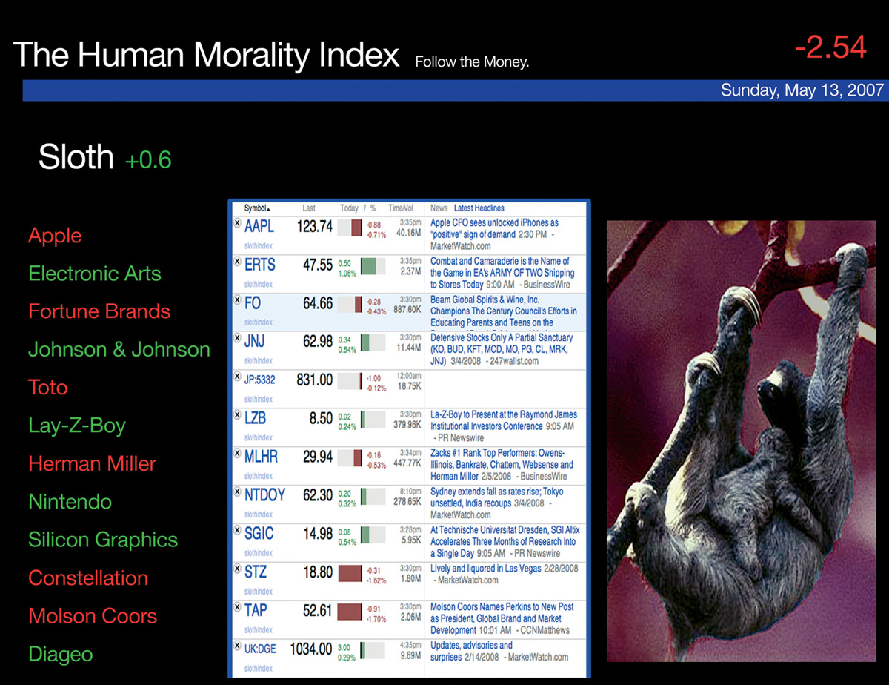889x685 pixels.
Task: Click the sloth photograph
Action: tap(742, 441)
